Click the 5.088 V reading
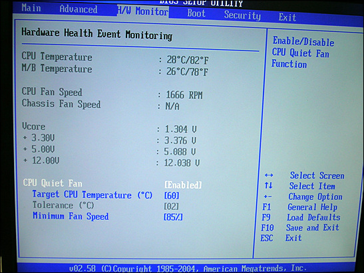The height and width of the screenshot is (273, 364). (180, 151)
